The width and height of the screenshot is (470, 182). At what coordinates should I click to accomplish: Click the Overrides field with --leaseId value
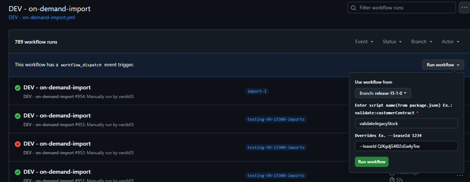(406, 146)
